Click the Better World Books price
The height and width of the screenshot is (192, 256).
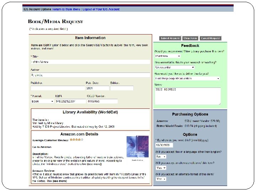pos(201,126)
